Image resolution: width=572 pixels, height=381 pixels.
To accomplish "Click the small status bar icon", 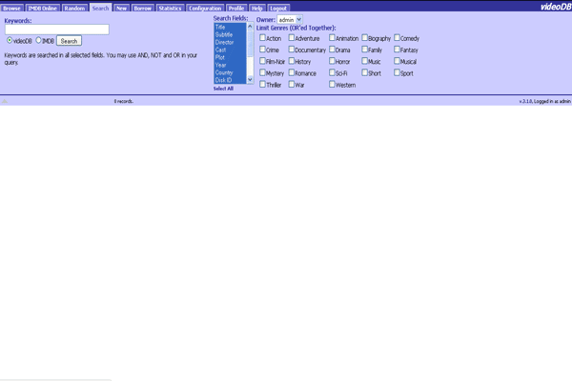I will 5,101.
